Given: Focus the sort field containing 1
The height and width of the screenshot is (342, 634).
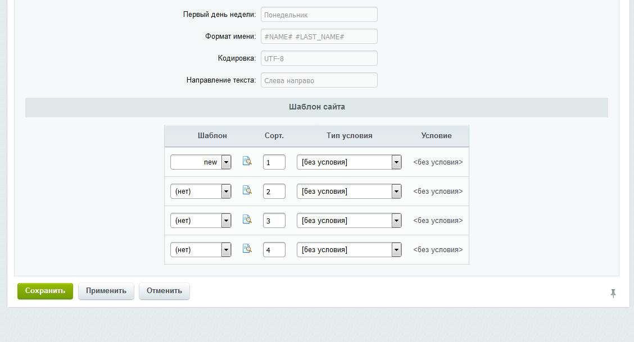Looking at the screenshot, I should coord(274,162).
